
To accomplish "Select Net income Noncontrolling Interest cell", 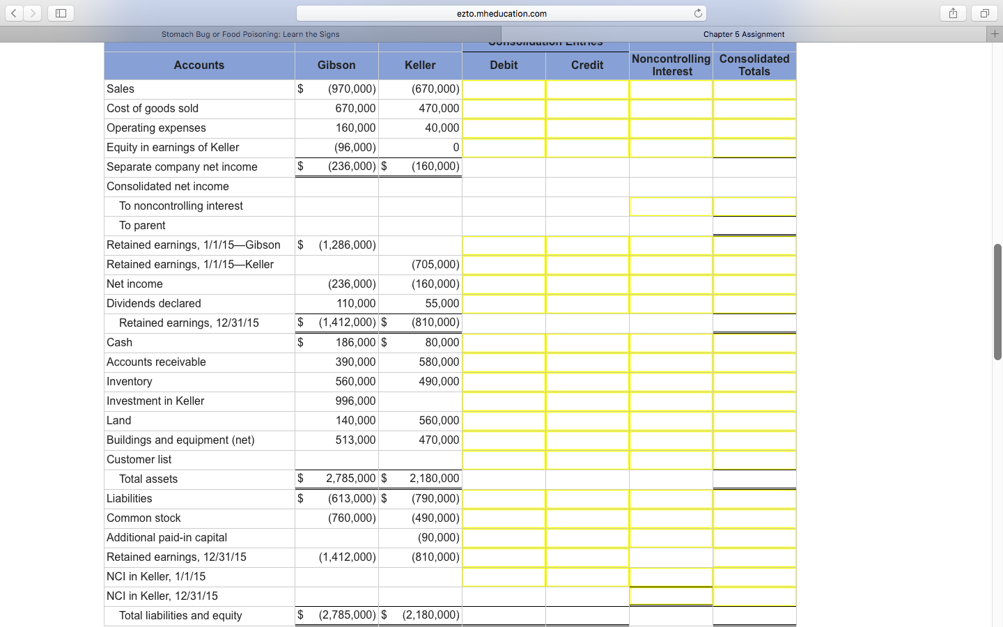I will (671, 284).
